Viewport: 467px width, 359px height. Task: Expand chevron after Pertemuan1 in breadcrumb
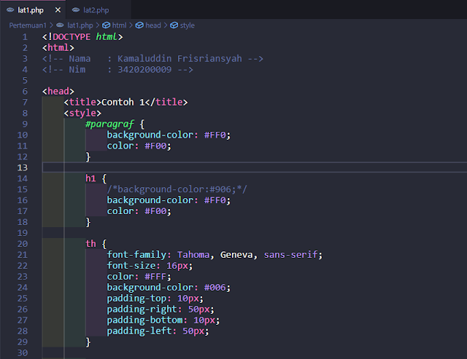tap(51, 25)
